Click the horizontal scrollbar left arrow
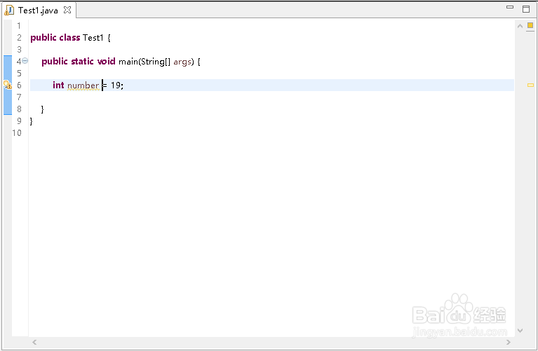Image resolution: width=538 pixels, height=351 pixels. (34, 342)
